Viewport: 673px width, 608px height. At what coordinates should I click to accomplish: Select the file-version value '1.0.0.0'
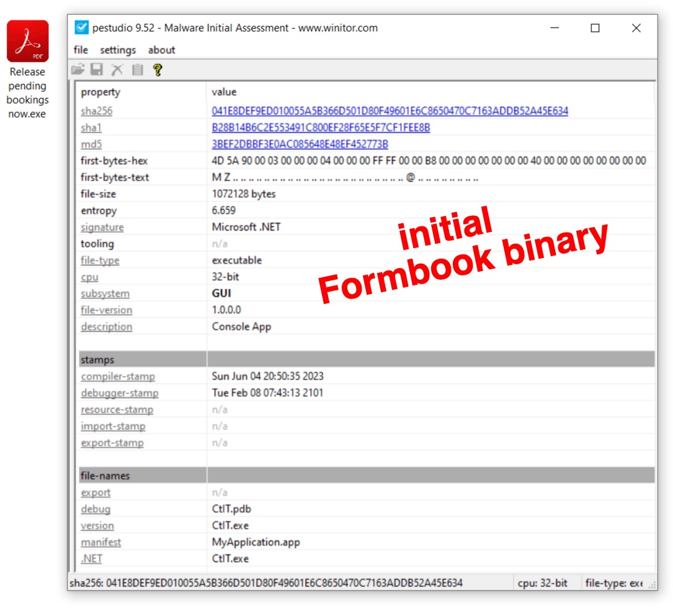coord(226,310)
